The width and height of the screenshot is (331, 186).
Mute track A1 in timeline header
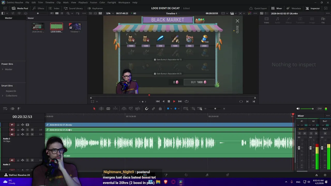(32, 130)
